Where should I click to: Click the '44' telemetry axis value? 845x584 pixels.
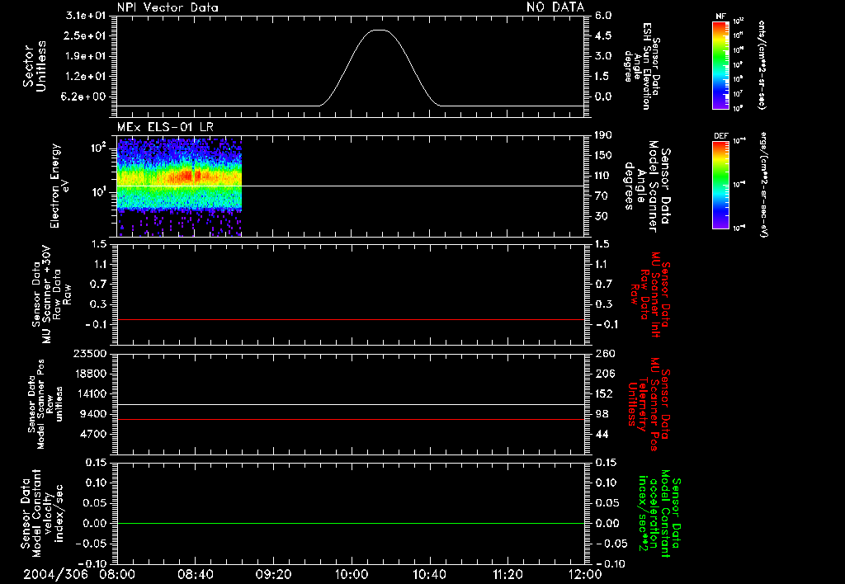[x=602, y=435]
